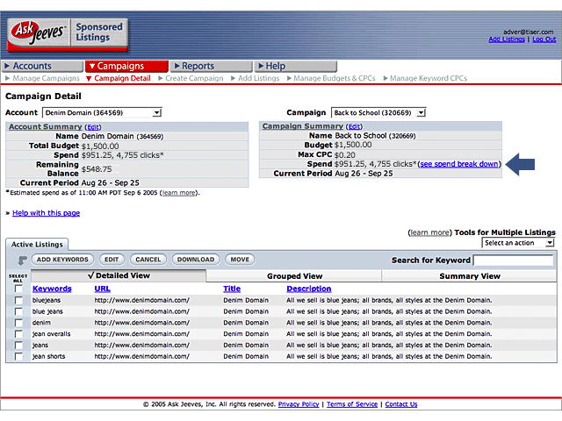Viewport: 562px width, 421px height.
Task: Open the Reports menu
Action: click(212, 67)
